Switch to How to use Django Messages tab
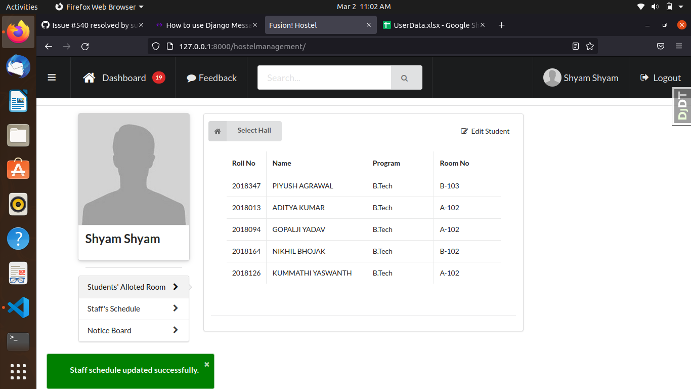Image resolution: width=691 pixels, height=389 pixels. point(207,25)
